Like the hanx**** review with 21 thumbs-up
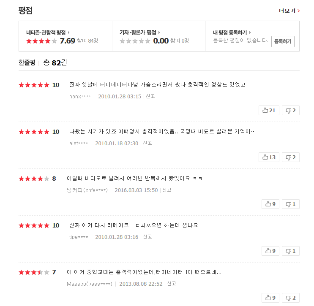Image resolution: width=314 pixels, height=306 pixels. click(269, 111)
